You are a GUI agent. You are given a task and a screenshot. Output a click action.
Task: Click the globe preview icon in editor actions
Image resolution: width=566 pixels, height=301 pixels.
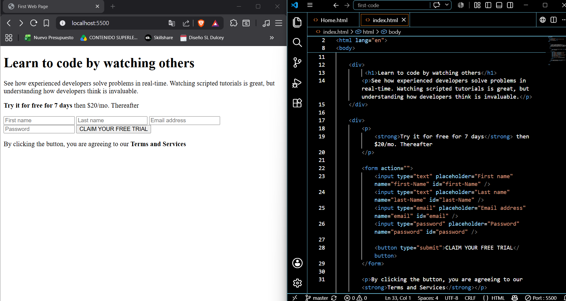pos(543,20)
